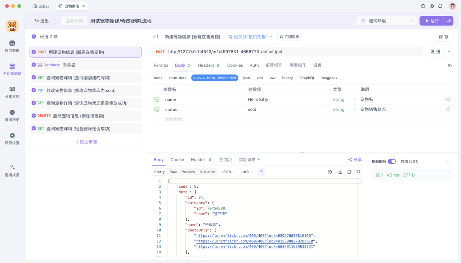The image size is (461, 263).
Task: Click the 分享 response link
Action: pos(355,160)
